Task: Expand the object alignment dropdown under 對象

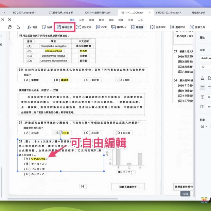Action: tap(204, 126)
